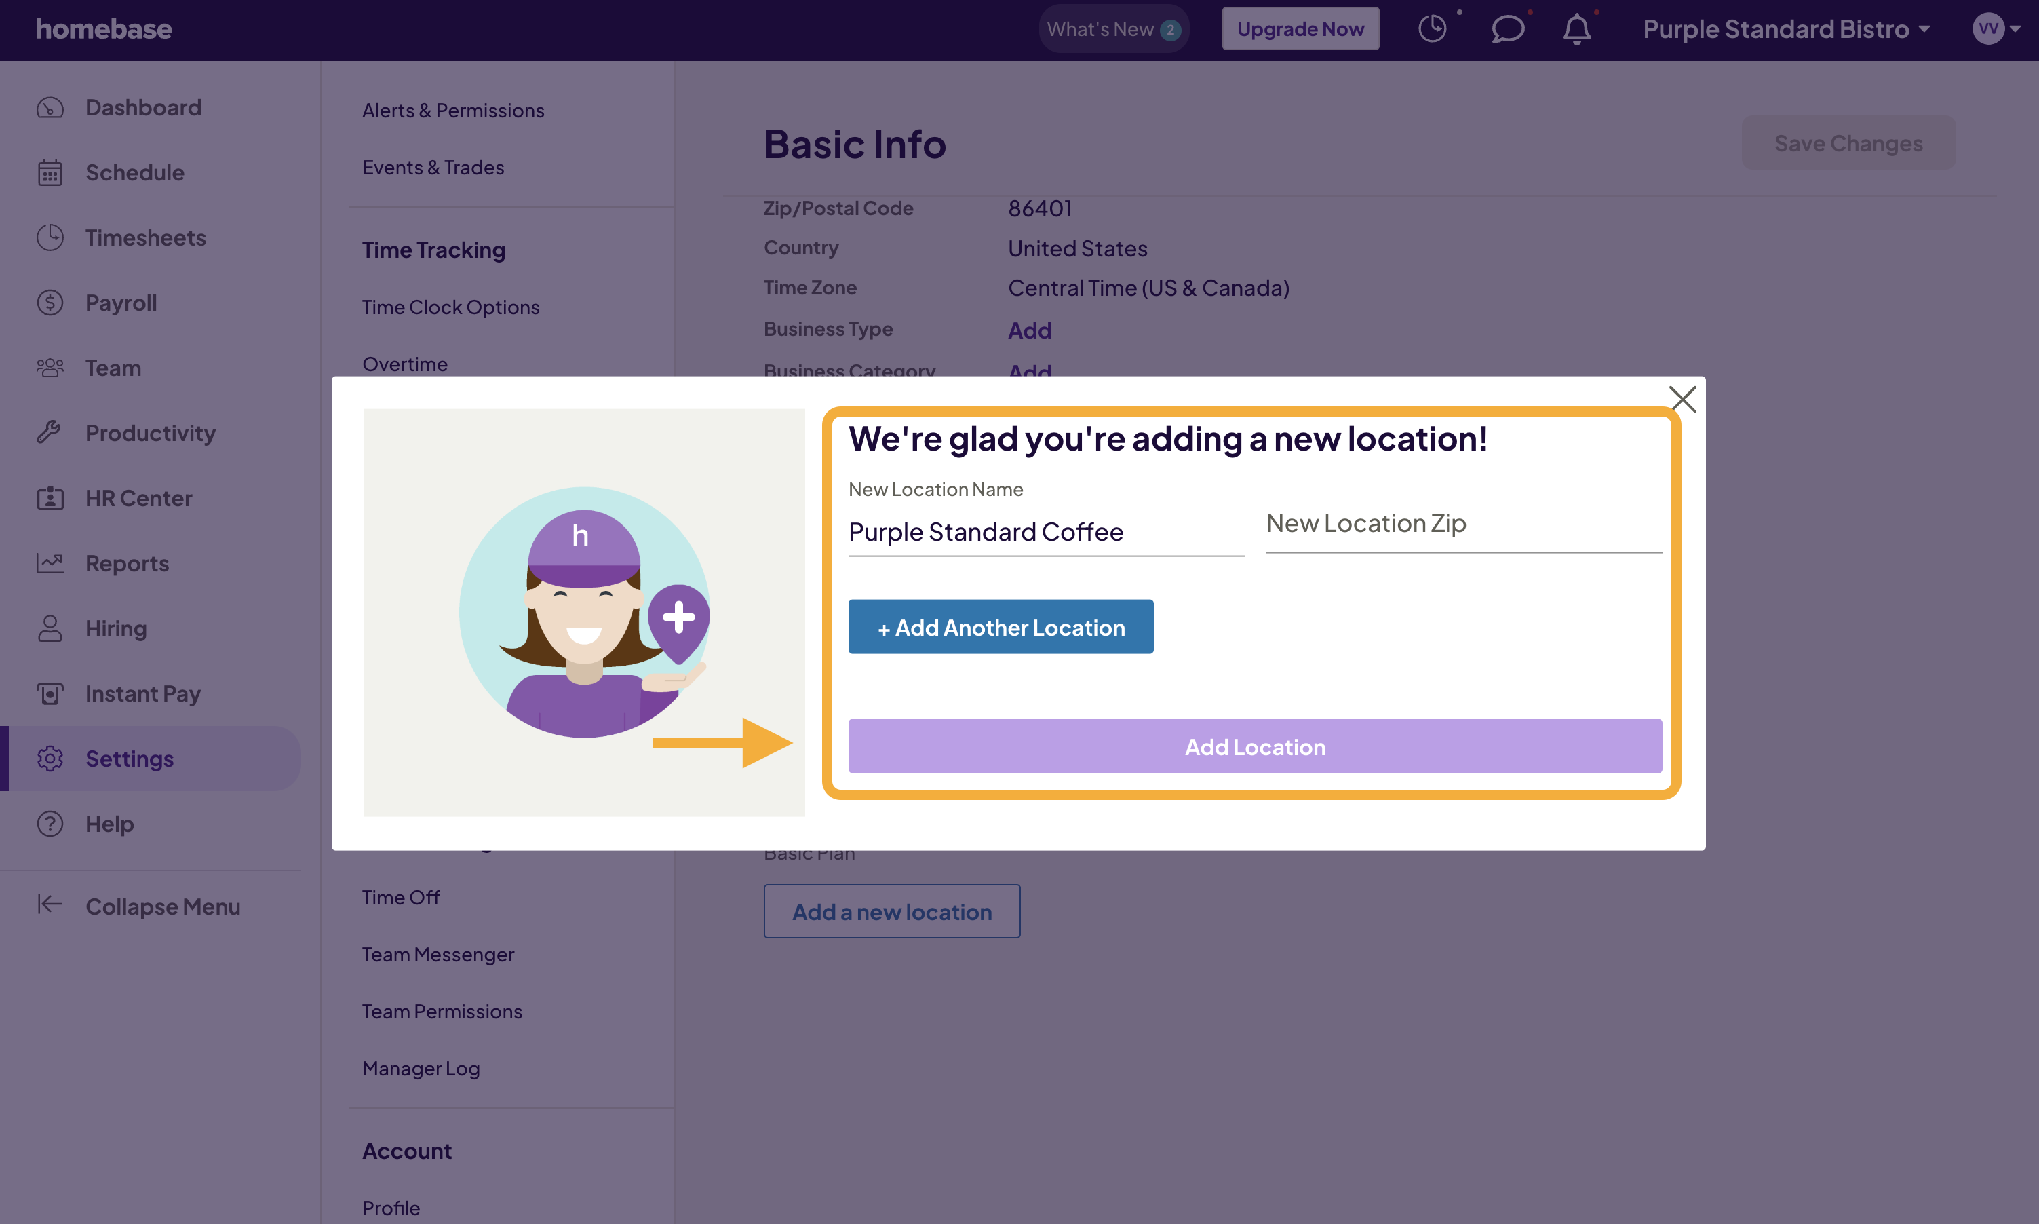Click the Collapse Menu arrow icon
This screenshot has width=2039, height=1224.
tap(50, 905)
